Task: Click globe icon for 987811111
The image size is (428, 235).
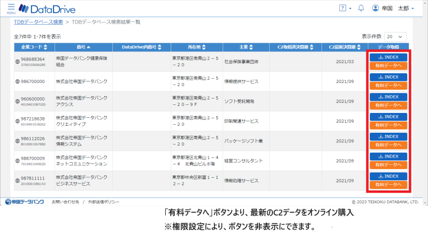Action: tap(18, 180)
